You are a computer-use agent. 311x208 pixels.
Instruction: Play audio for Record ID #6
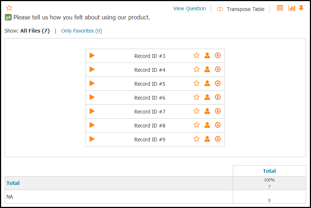coord(92,97)
